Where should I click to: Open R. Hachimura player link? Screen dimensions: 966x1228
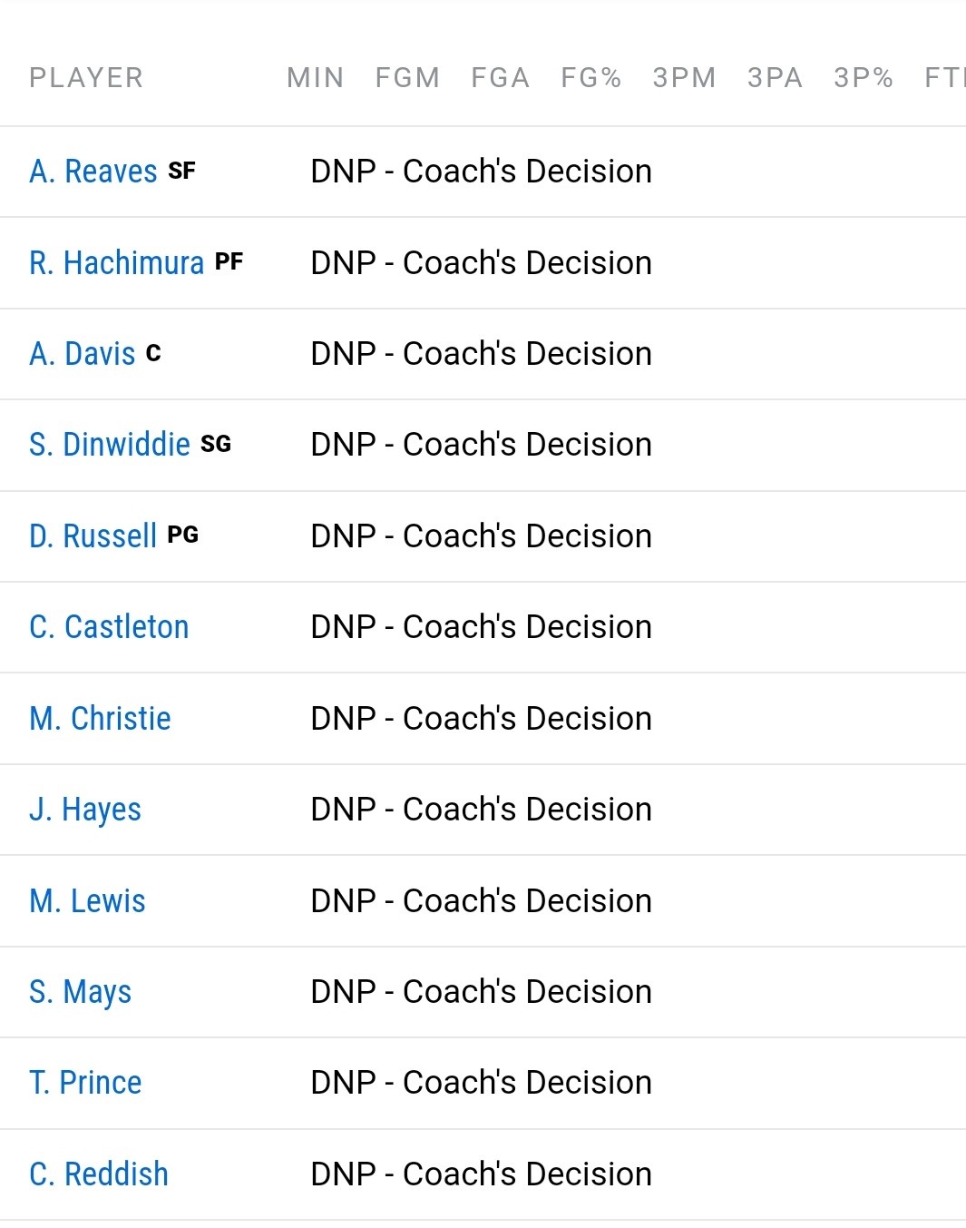point(117,263)
